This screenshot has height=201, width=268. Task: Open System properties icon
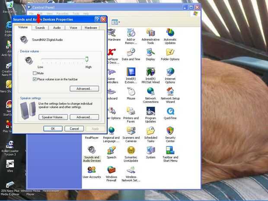(x=150, y=153)
